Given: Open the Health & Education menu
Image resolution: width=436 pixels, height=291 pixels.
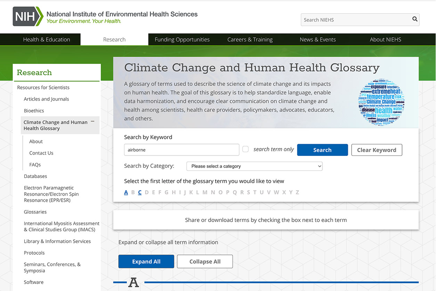Looking at the screenshot, I should 47,40.
